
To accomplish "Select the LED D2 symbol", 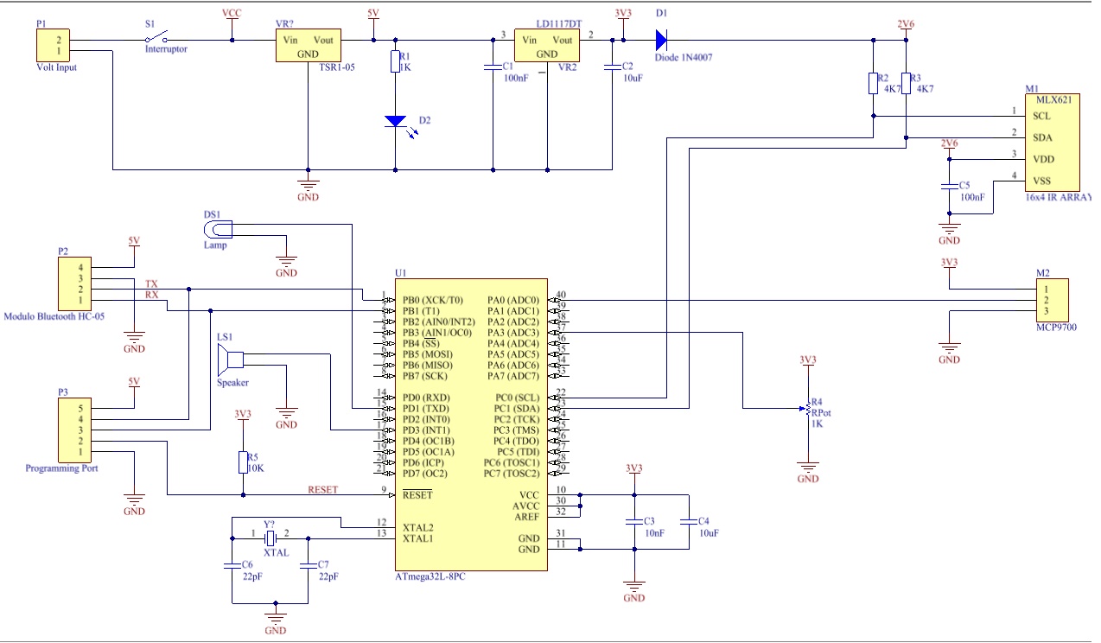I will (x=397, y=121).
